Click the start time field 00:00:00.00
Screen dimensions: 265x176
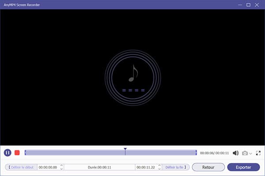click(x=48, y=167)
